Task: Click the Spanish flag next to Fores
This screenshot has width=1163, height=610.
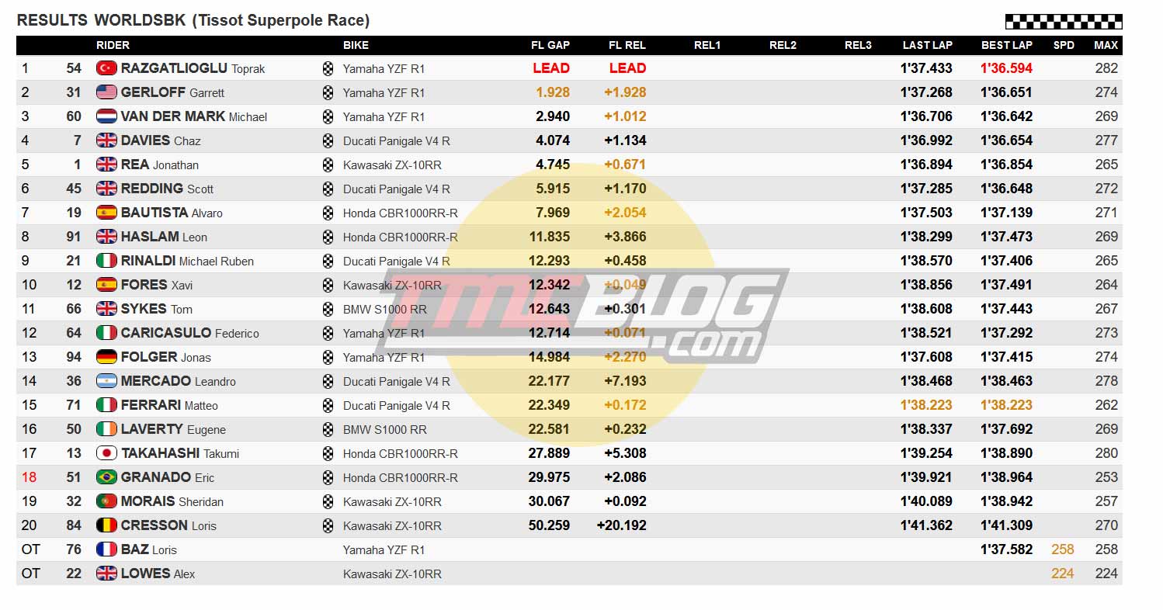Action: coord(106,285)
